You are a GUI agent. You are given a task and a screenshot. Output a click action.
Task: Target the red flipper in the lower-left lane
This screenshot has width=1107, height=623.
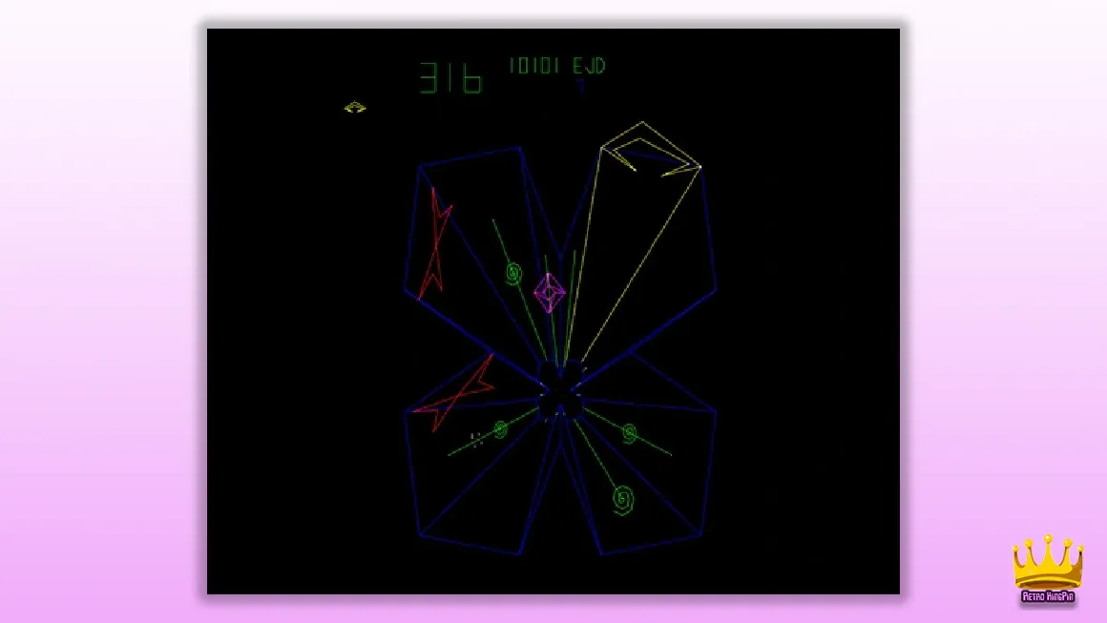(454, 394)
